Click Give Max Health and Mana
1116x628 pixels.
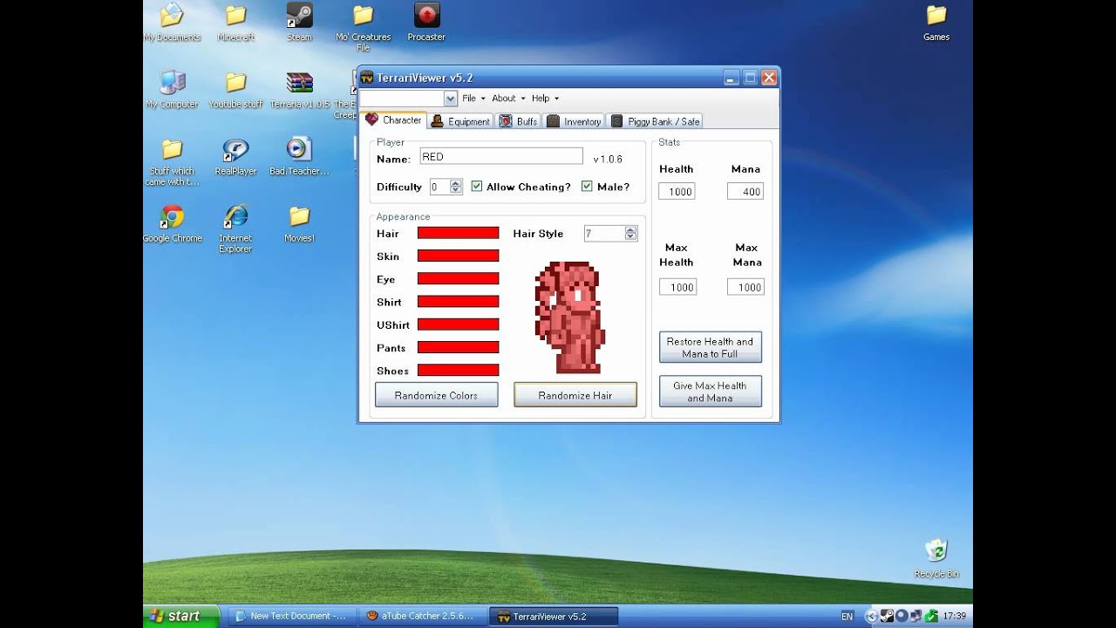(x=710, y=392)
